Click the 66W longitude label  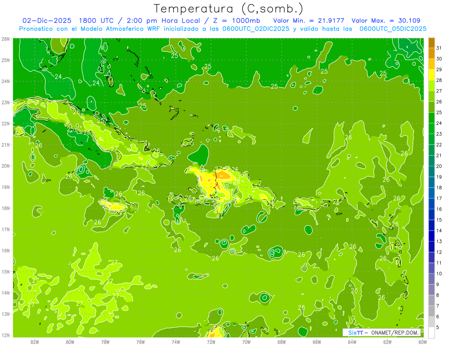[x=317, y=342]
